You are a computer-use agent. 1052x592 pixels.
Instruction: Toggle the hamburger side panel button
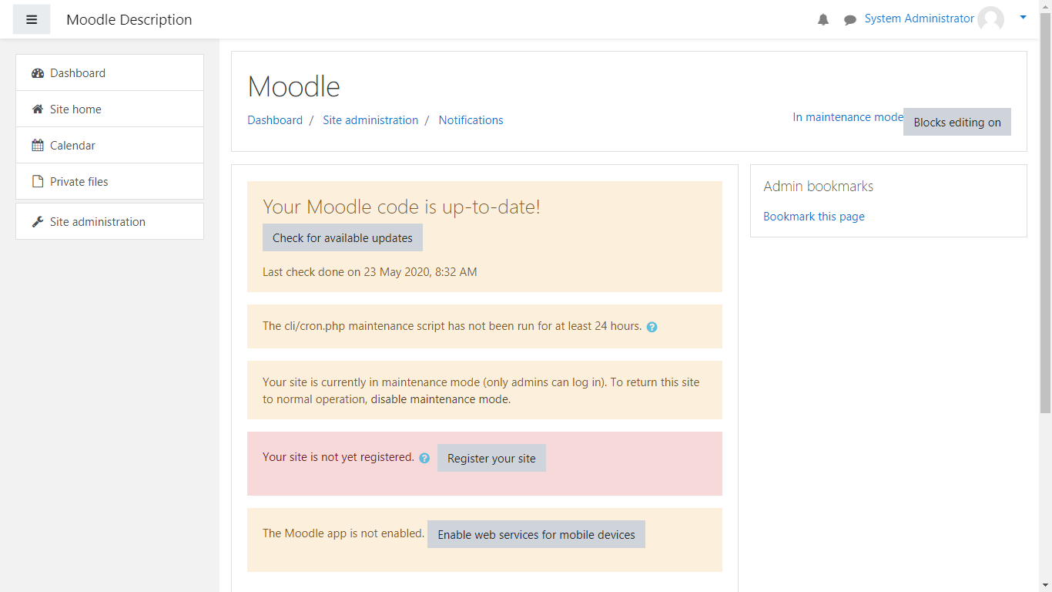point(32,20)
